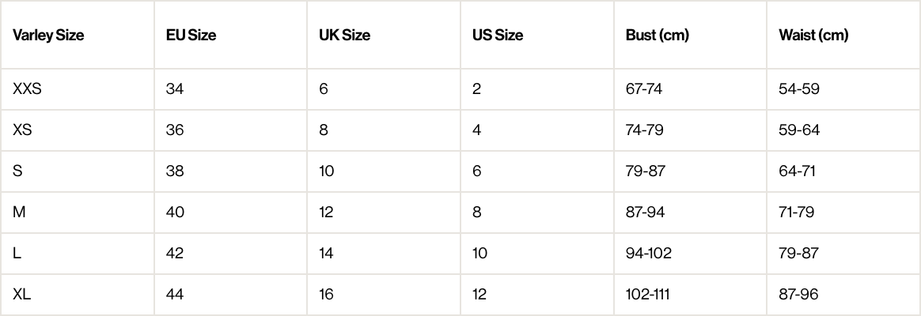The width and height of the screenshot is (921, 316).
Task: Click the UK Size header cell
Action: [344, 35]
